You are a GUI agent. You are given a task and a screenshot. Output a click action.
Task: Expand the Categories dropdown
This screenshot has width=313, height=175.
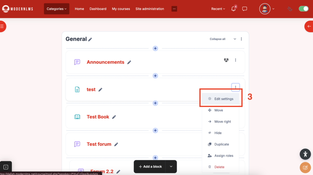pyautogui.click(x=57, y=9)
